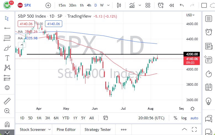Open the Strategy Tester tab

tap(98, 129)
